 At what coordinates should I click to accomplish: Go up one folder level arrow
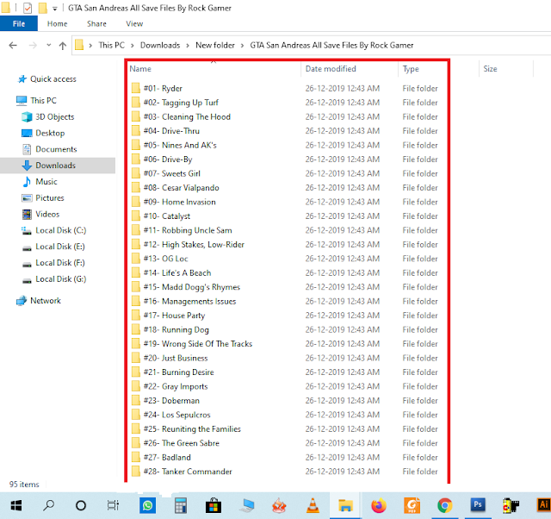[x=63, y=46]
